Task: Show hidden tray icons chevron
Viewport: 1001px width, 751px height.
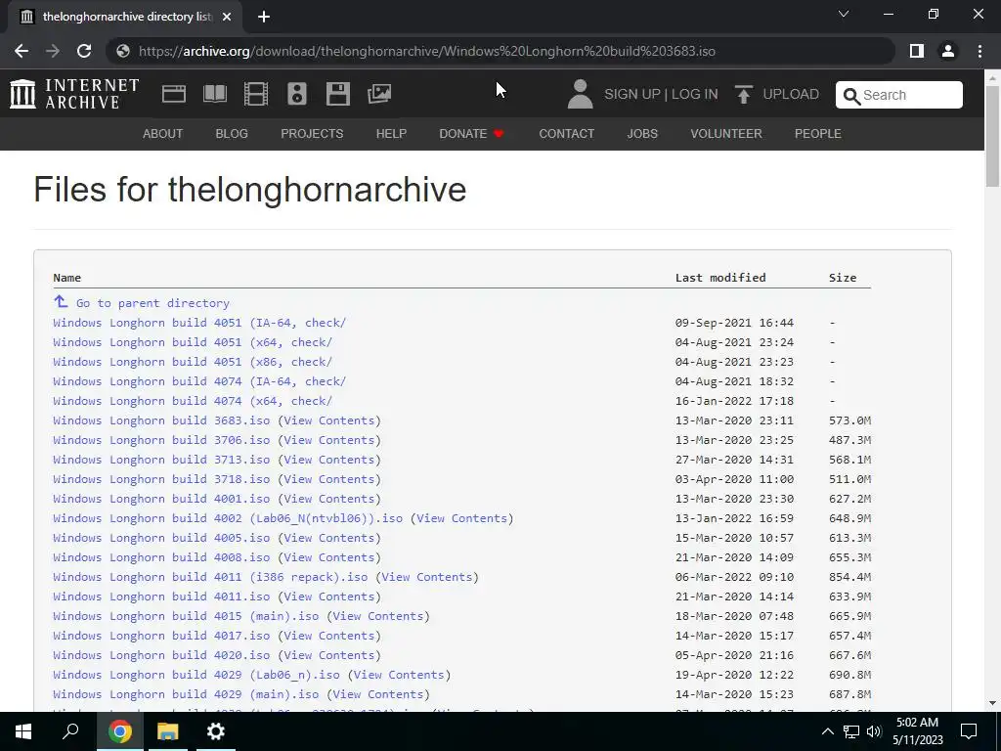Action: point(827,731)
